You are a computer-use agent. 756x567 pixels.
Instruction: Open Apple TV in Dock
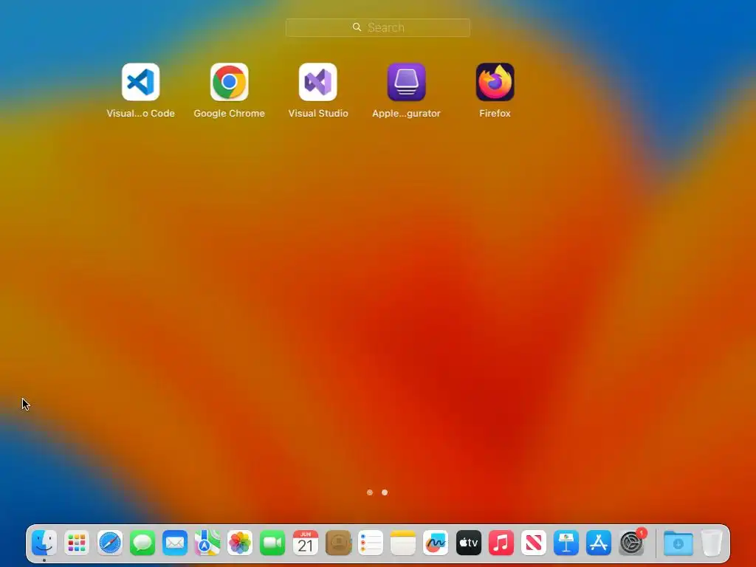click(468, 543)
